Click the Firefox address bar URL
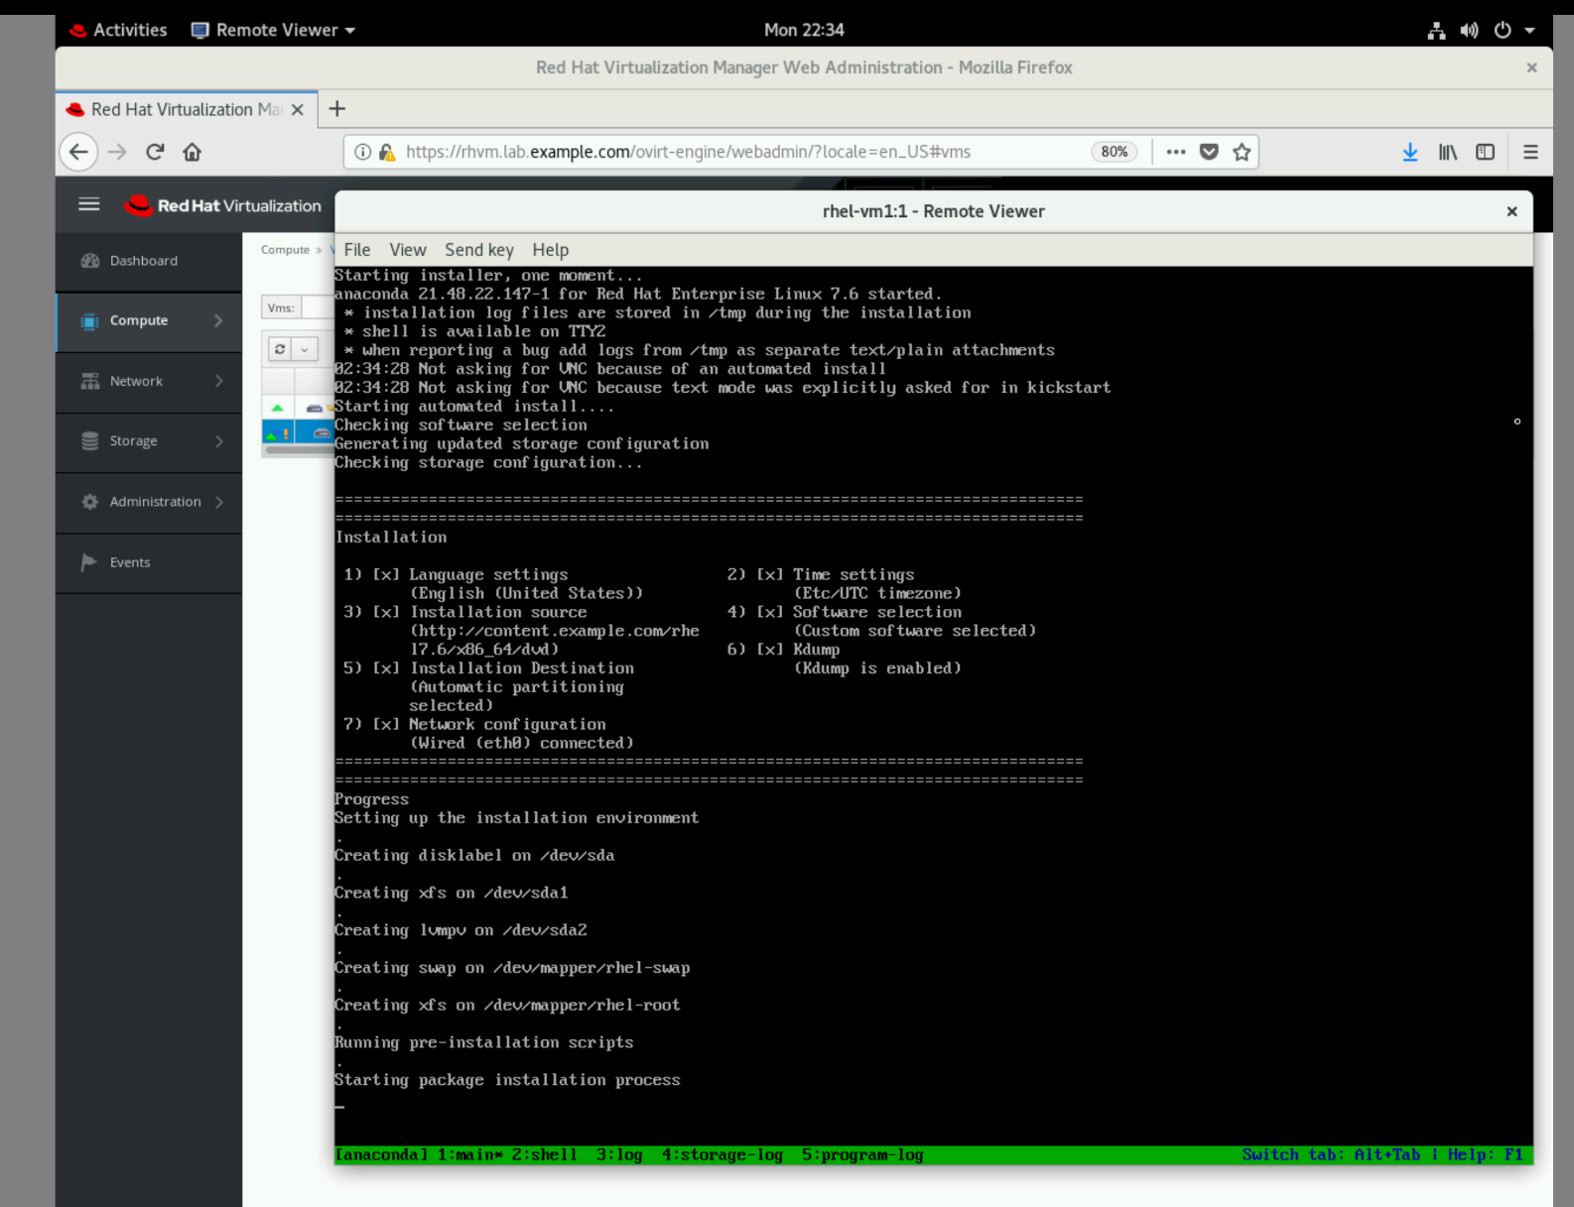This screenshot has width=1574, height=1207. [689, 152]
